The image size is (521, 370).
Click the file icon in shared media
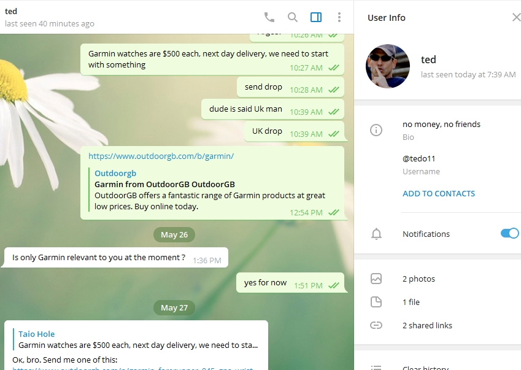click(x=376, y=302)
